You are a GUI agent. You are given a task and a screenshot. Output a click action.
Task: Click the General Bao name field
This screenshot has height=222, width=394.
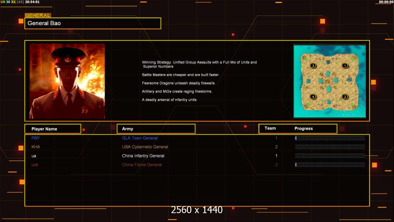click(93, 23)
